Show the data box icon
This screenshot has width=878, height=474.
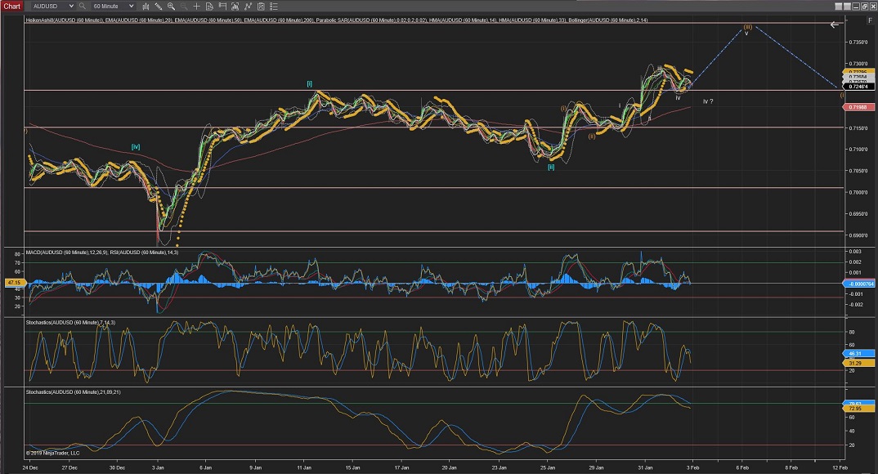(x=209, y=7)
